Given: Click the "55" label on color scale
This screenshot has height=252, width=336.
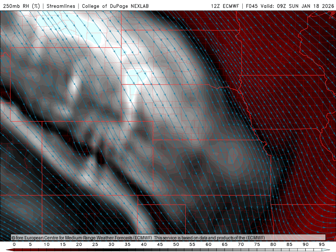Looking at the screenshot, I should [x=192, y=244].
